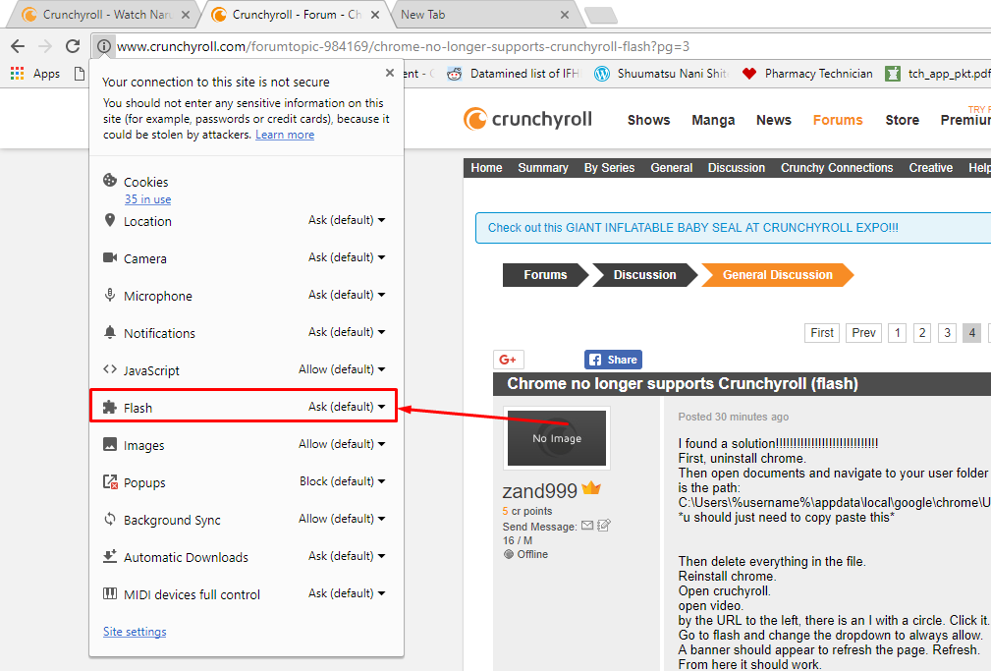991x671 pixels.
Task: Open the Pharmacy Technician bookmark
Action: tap(807, 74)
